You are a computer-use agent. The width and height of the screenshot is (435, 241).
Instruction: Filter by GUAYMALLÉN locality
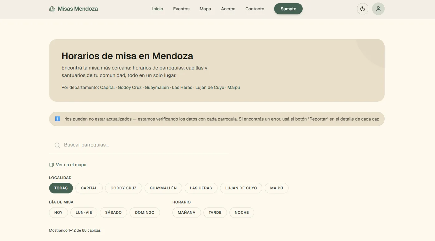(163, 188)
